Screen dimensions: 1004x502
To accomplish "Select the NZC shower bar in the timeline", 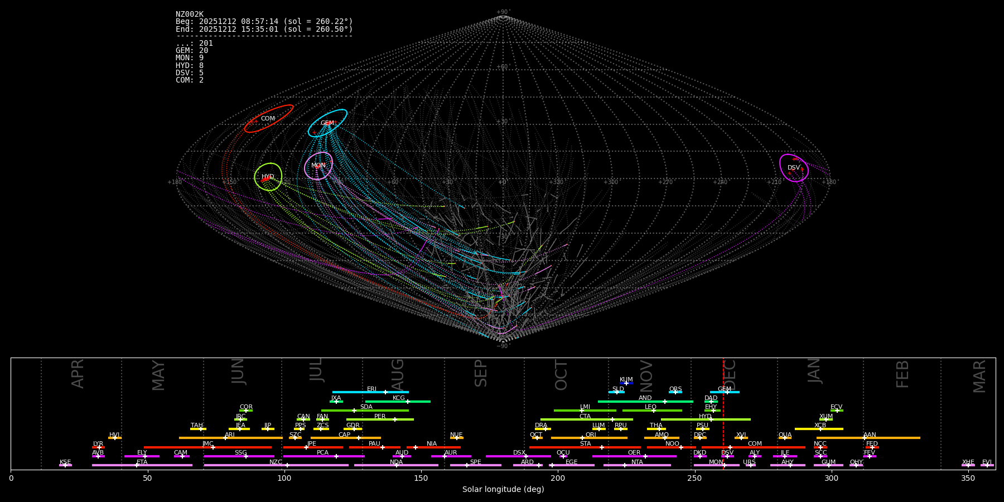I will (x=276, y=465).
